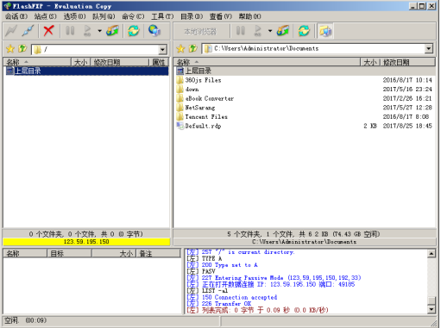Open the 工具 (Tools) menu

162,16
